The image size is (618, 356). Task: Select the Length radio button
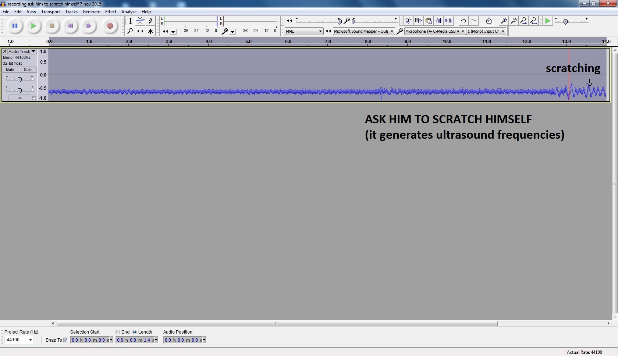click(x=135, y=332)
